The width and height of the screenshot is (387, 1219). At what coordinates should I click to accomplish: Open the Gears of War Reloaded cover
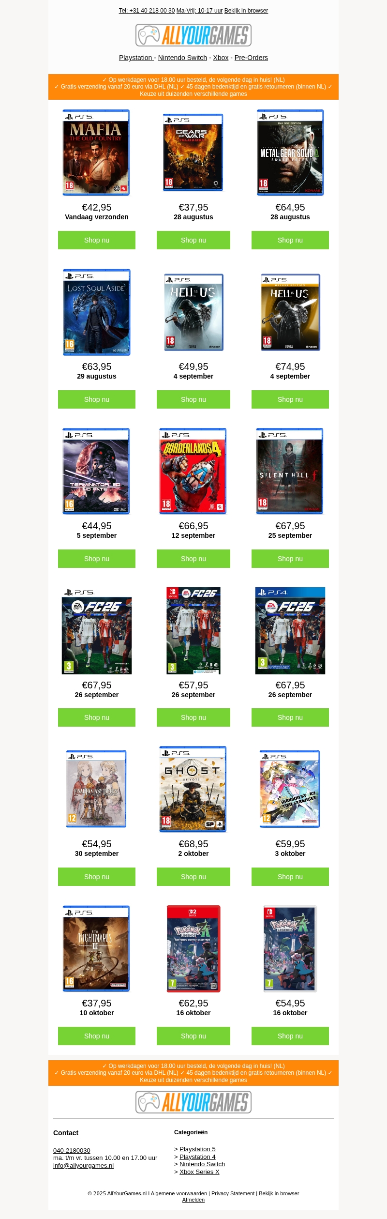click(x=193, y=152)
